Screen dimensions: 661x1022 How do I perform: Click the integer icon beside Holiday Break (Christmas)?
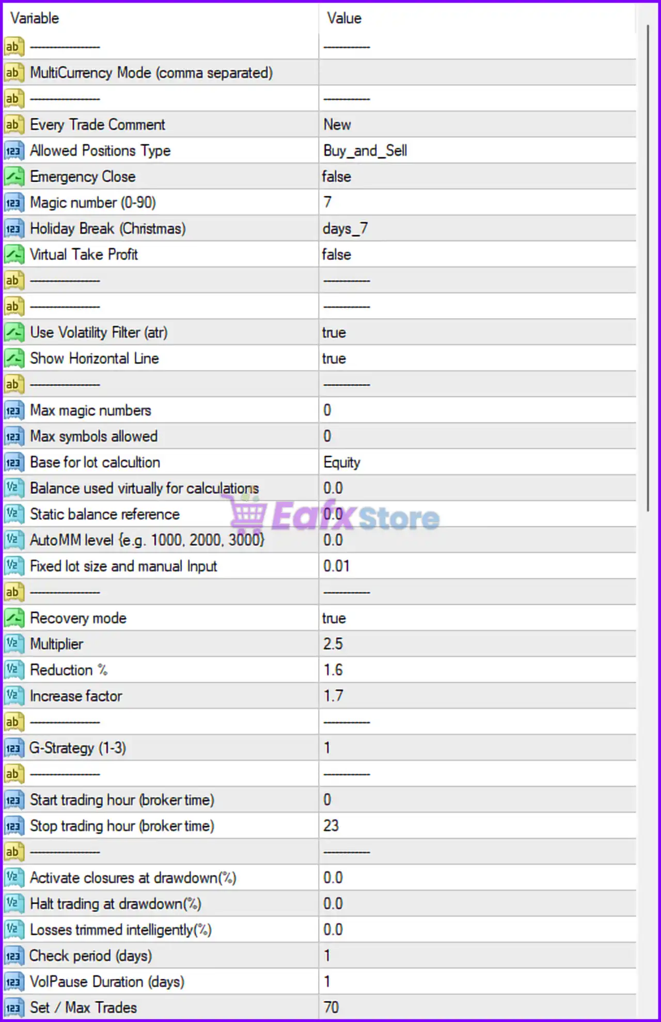pyautogui.click(x=14, y=229)
